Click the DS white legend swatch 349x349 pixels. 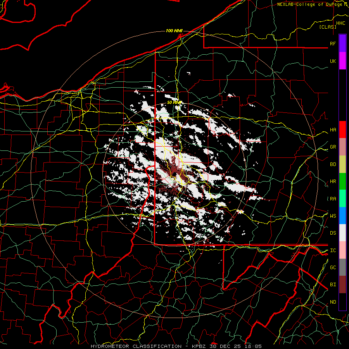pos(342,233)
